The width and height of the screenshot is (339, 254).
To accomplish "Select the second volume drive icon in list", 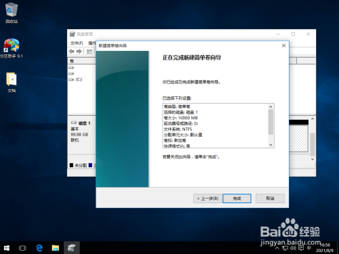I will 71,73.
